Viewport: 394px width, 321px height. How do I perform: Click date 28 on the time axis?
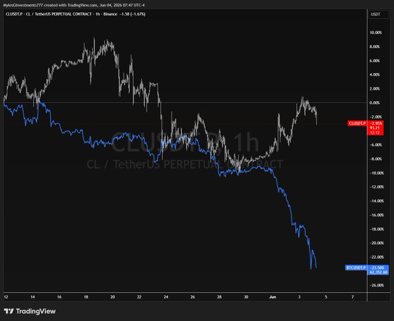click(x=220, y=297)
